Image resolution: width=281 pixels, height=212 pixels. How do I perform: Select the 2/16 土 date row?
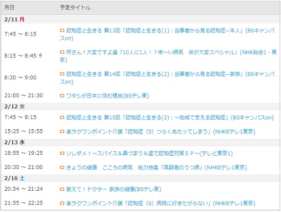pyautogui.click(x=140, y=178)
